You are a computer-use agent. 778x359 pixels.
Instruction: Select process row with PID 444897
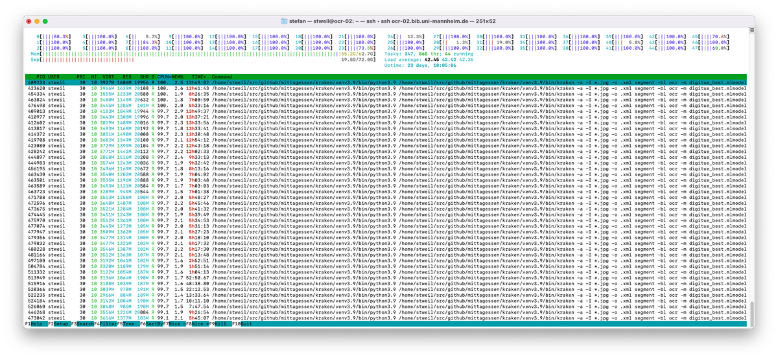point(385,157)
